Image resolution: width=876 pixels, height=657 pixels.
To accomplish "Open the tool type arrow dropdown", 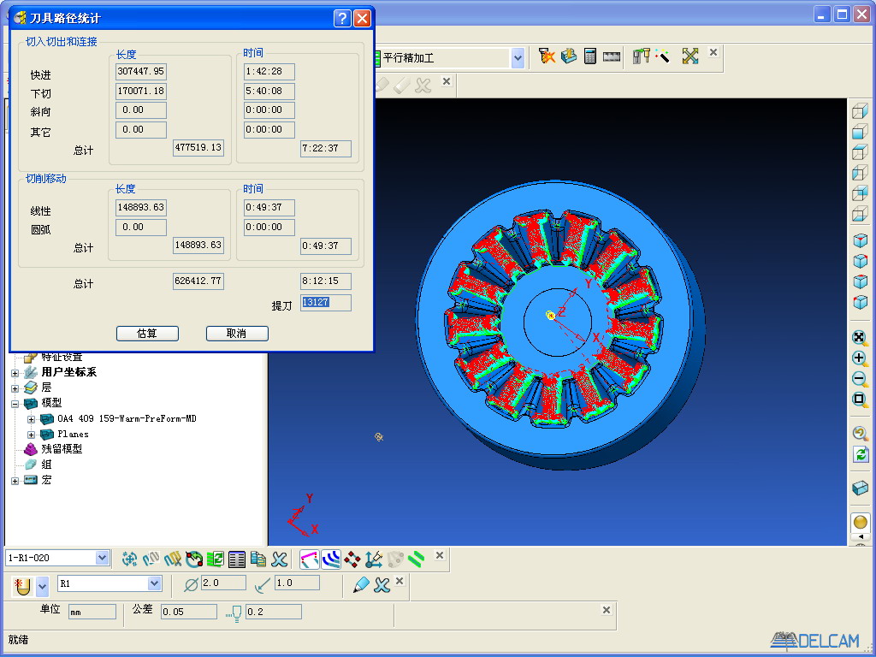I will coord(43,587).
